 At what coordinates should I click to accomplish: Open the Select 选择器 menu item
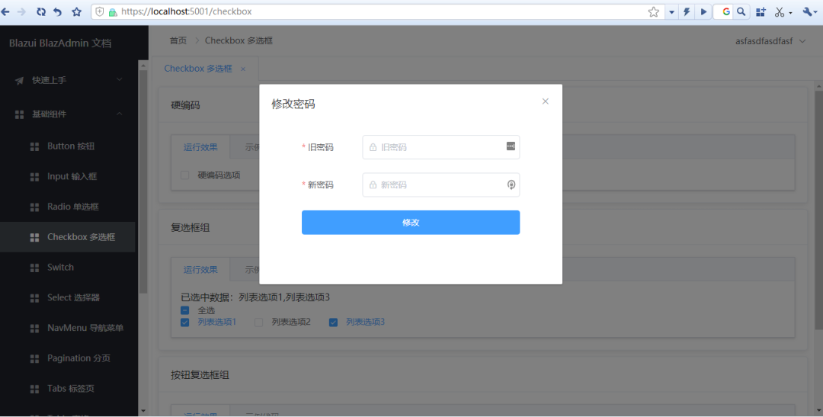(67, 298)
